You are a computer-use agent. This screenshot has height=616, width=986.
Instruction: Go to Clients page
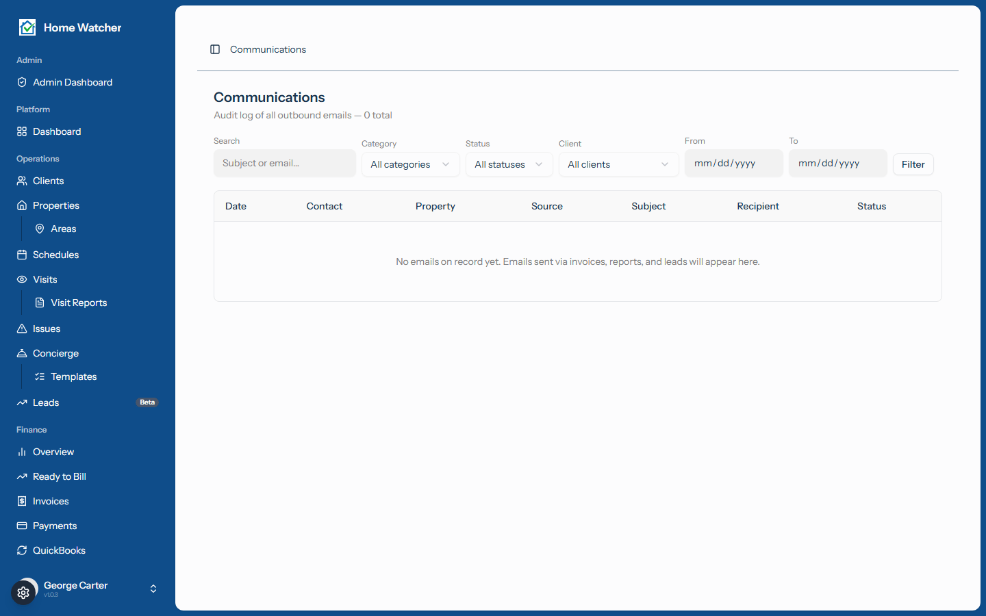click(x=88, y=181)
